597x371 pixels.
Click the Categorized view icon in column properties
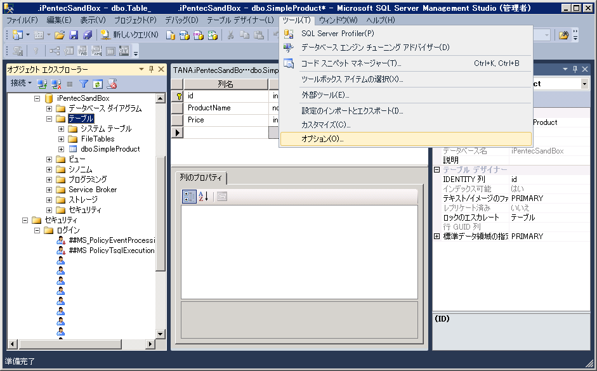(189, 197)
